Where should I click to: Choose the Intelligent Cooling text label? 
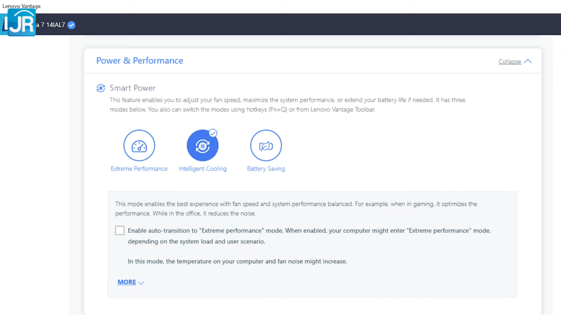[x=203, y=169]
